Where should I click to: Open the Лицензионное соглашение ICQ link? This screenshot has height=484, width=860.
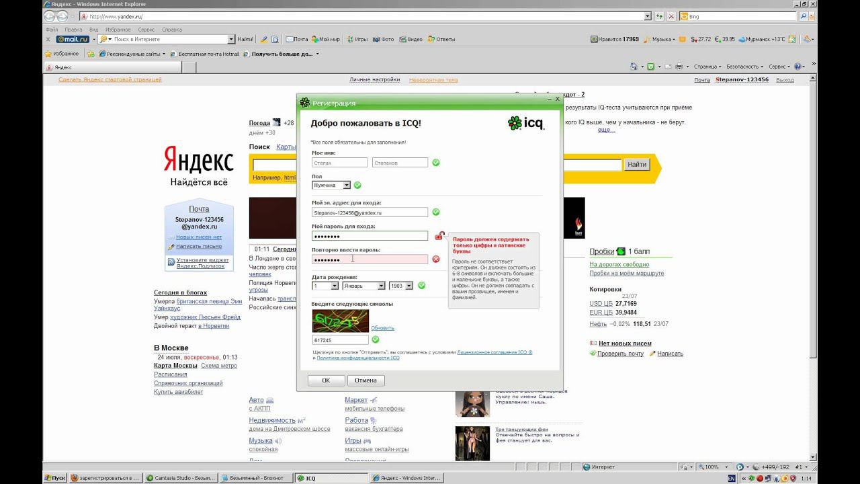[494, 352]
